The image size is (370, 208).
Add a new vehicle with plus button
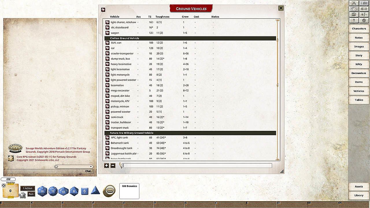(106, 166)
